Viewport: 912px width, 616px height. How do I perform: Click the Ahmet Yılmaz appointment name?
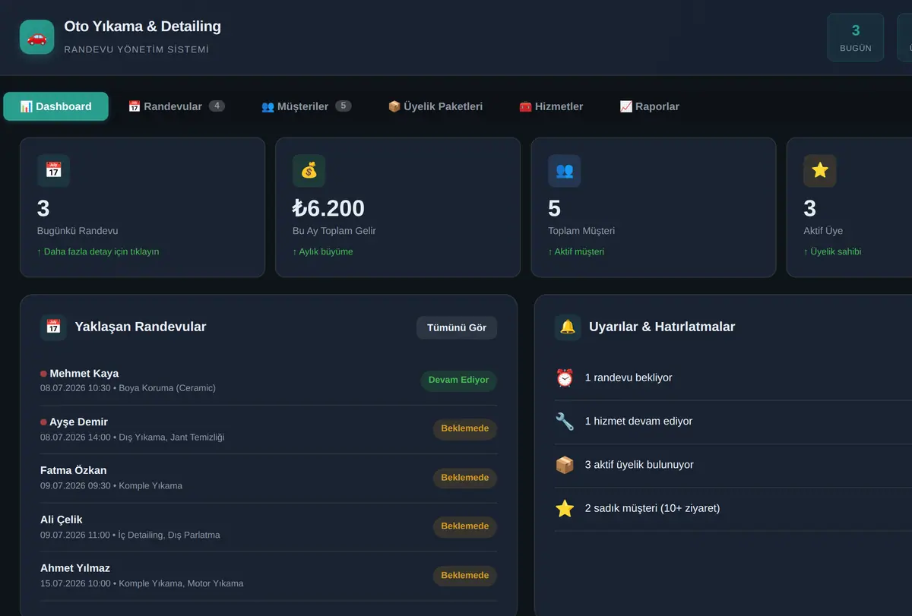[75, 568]
